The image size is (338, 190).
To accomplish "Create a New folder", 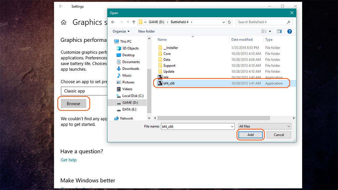I will click(x=146, y=31).
